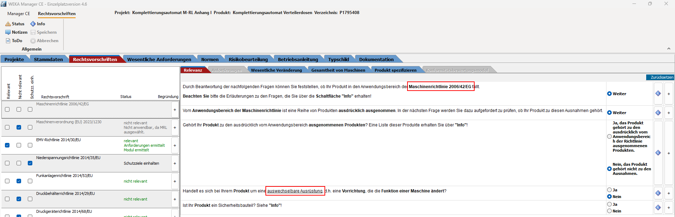Check Relevant box for Maschinenrichtlinie 2006/42/EG
Viewport: 675px width, 217px height.
[7, 110]
